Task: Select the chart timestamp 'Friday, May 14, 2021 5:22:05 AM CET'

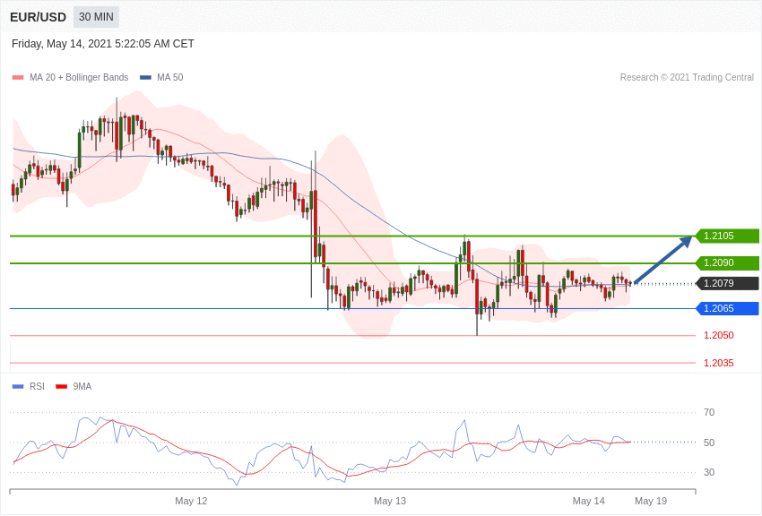Action: coord(103,44)
